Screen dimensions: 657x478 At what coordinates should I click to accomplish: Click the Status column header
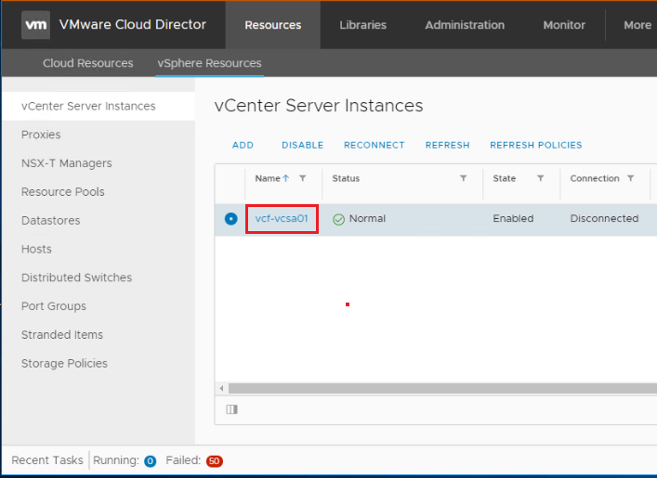pos(346,178)
